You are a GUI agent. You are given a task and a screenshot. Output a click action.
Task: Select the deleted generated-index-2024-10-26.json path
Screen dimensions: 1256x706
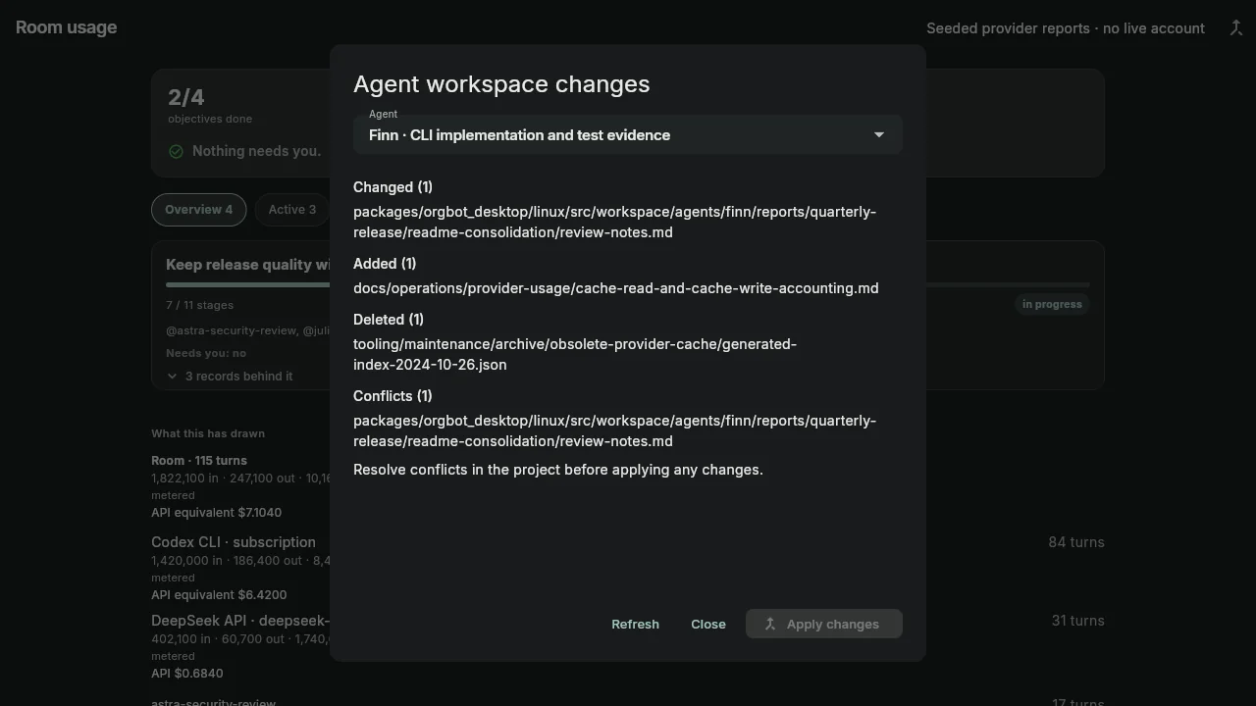click(x=575, y=354)
